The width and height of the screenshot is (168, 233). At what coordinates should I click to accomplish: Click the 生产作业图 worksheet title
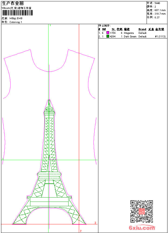13,4
